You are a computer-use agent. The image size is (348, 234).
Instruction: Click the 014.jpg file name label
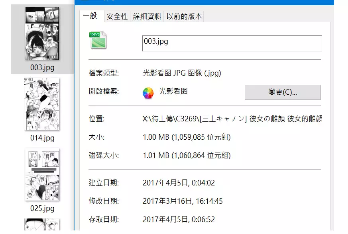pyautogui.click(x=42, y=138)
